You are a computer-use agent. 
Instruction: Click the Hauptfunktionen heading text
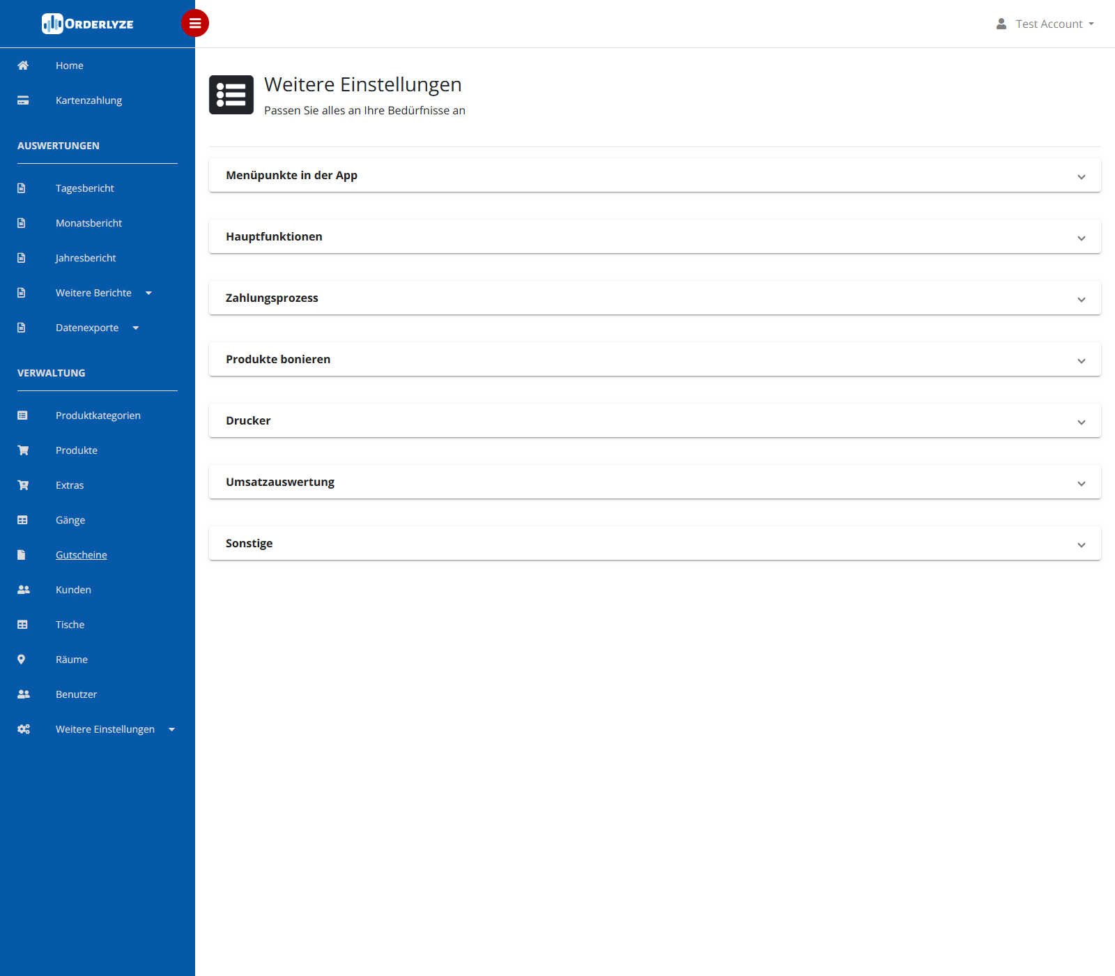click(274, 236)
